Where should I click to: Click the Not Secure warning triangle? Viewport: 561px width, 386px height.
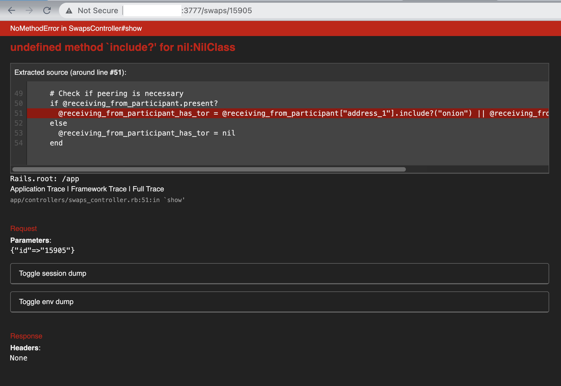click(69, 11)
